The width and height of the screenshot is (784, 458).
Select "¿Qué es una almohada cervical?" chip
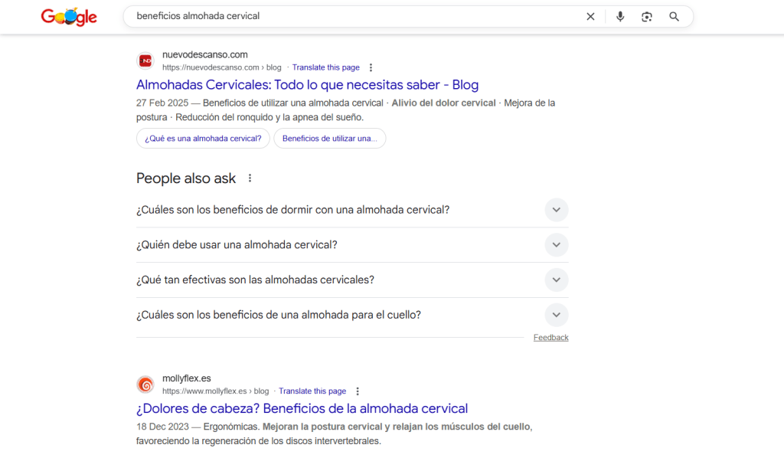tap(203, 139)
